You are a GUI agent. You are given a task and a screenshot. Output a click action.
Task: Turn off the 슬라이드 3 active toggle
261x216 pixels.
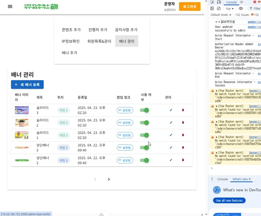(x=145, y=110)
